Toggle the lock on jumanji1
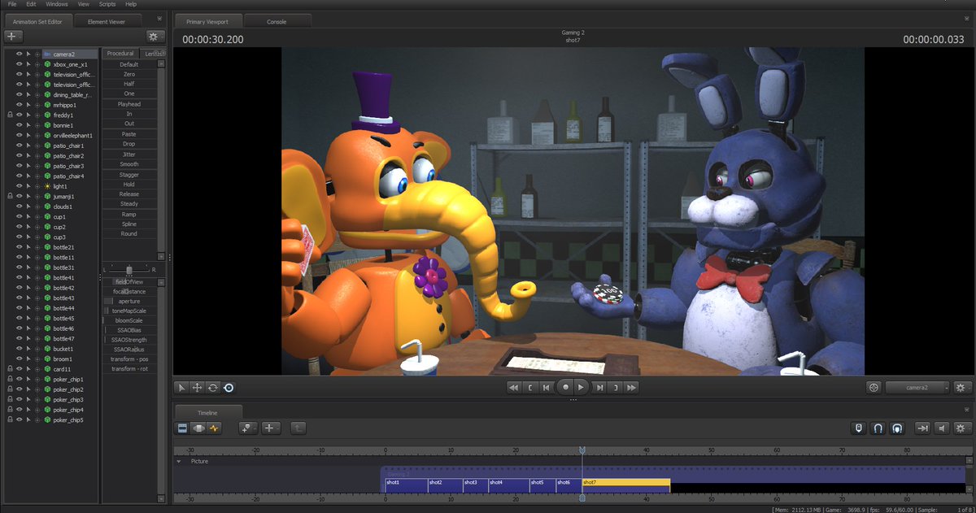 coord(10,196)
